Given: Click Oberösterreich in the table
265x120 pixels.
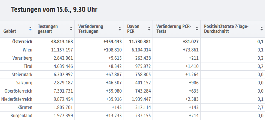Looking at the screenshot, I should tap(19, 91).
